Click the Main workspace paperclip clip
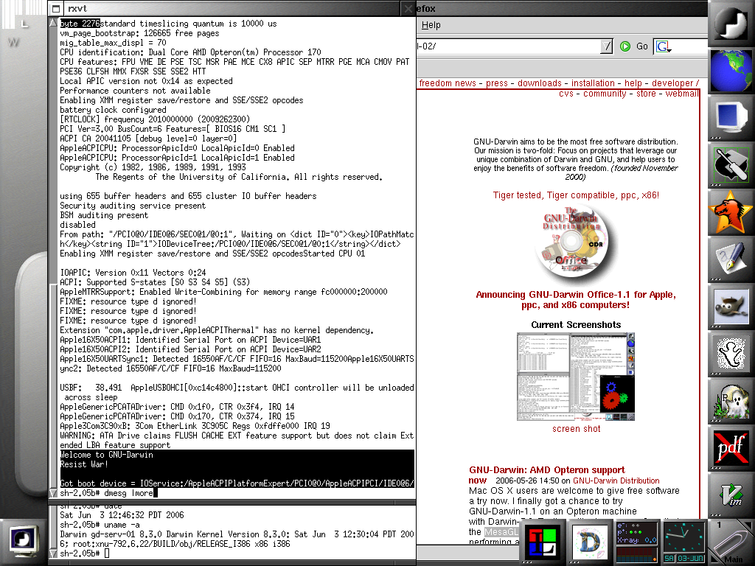Screen dimensions: 755x566 tap(731, 542)
